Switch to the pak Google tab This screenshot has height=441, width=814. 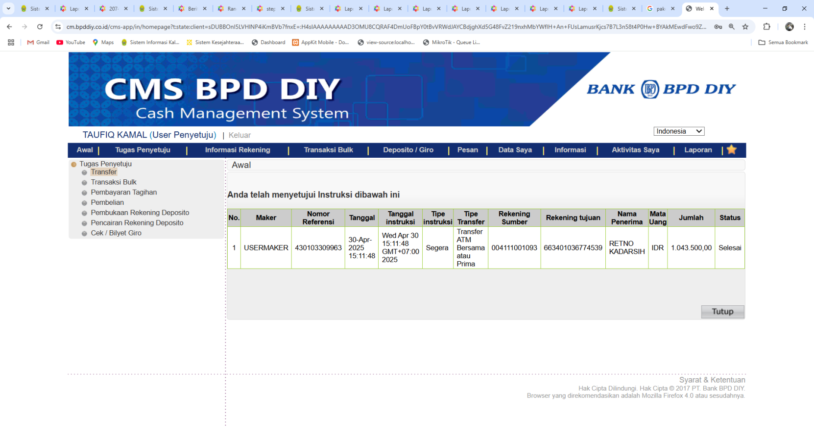tap(661, 8)
